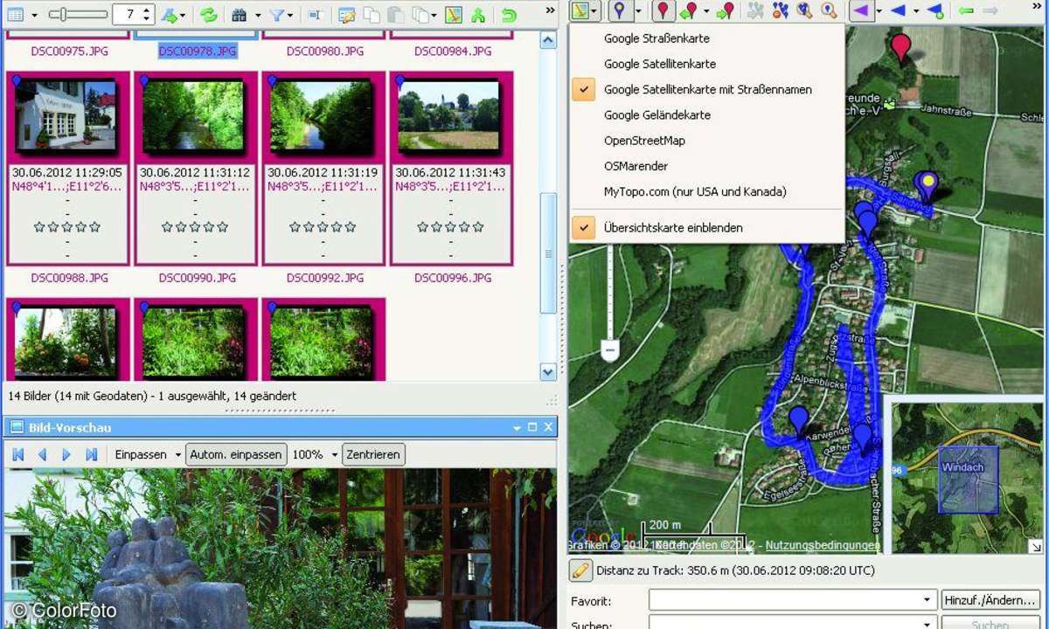The width and height of the screenshot is (1049, 629).
Task: Click the thumbnail list scroll-down arrow
Action: click(548, 373)
